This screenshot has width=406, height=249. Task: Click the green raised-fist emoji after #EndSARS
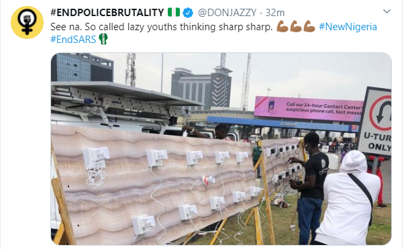pyautogui.click(x=103, y=39)
